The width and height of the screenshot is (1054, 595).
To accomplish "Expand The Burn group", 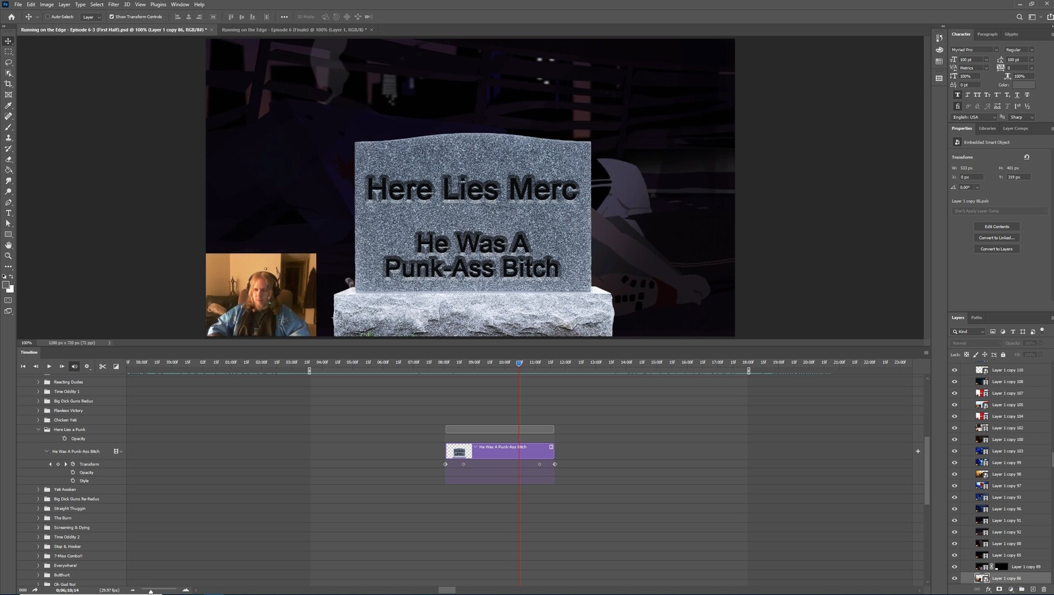I will [38, 518].
